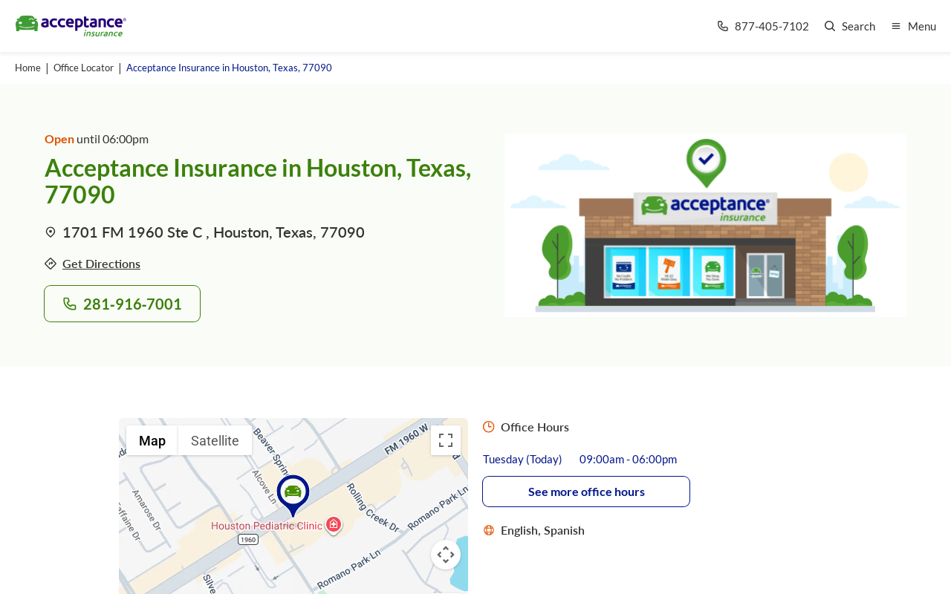Click the Acceptance office map marker
Image resolution: width=951 pixels, height=594 pixels.
(293, 495)
